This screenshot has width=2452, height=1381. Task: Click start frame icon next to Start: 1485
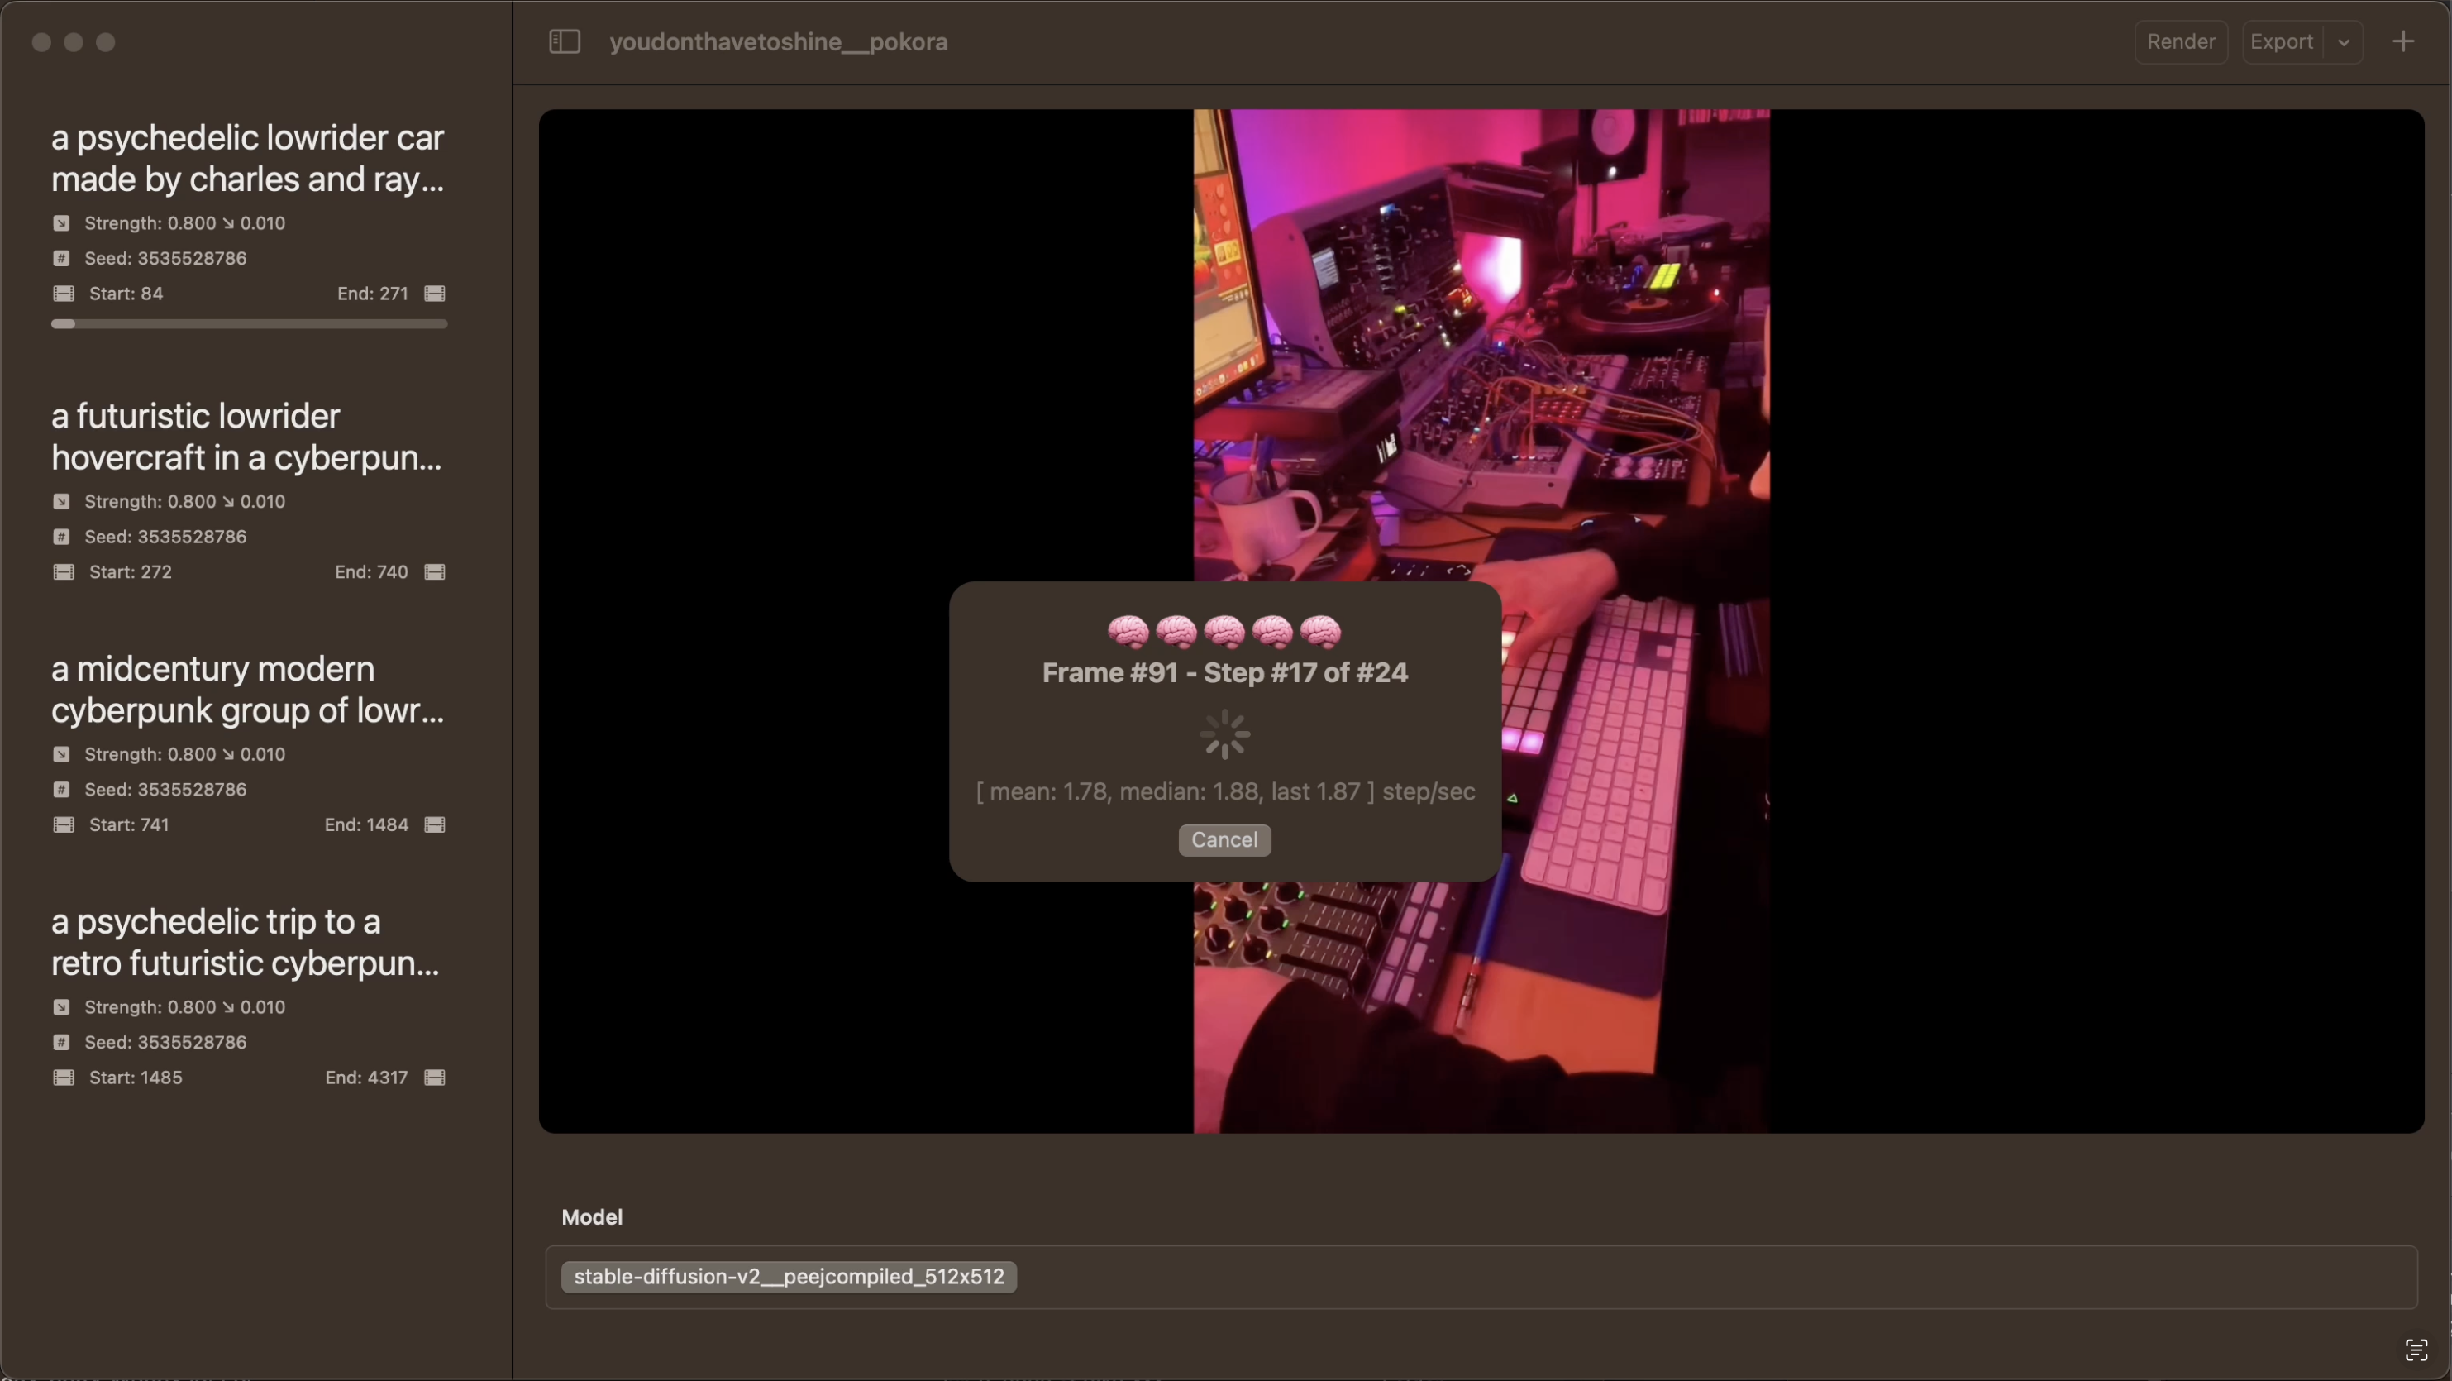tap(64, 1078)
